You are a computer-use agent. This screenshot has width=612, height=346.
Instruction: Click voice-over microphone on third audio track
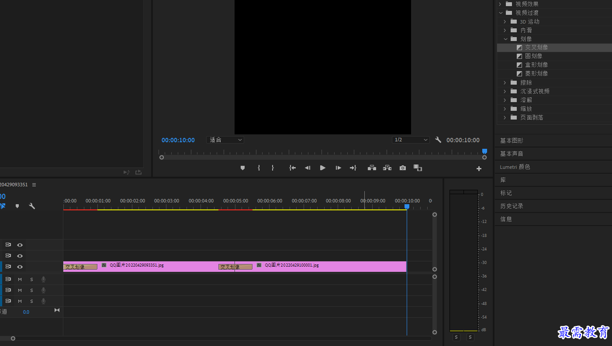(43, 301)
